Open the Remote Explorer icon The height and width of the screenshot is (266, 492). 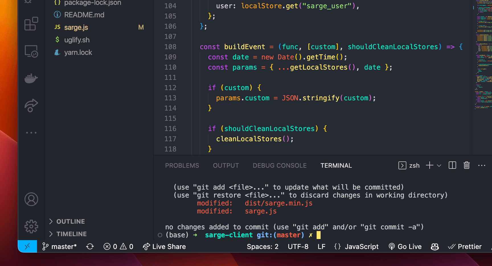(x=31, y=51)
